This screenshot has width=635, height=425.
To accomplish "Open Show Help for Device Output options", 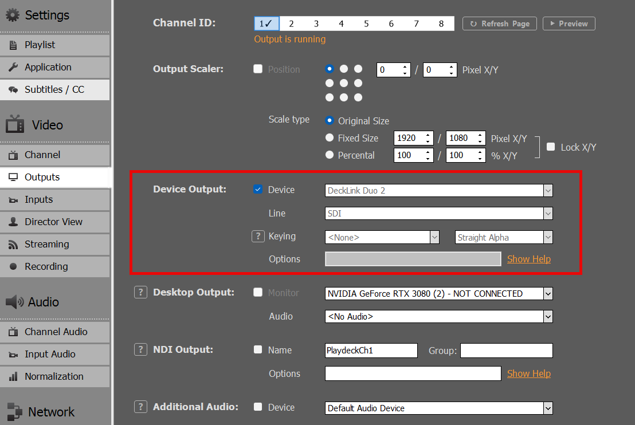I will pos(528,259).
